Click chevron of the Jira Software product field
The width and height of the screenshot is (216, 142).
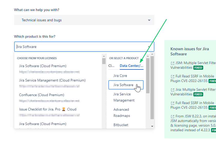[149, 47]
